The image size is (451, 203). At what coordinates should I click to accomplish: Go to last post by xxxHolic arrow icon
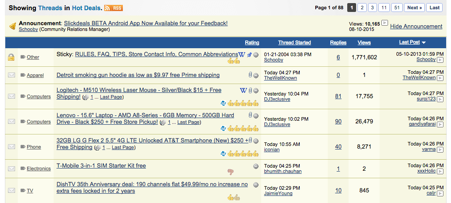click(x=440, y=172)
